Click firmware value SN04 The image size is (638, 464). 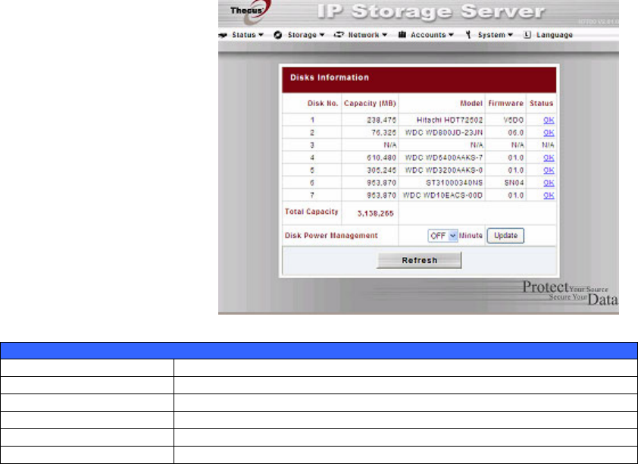[x=514, y=183]
